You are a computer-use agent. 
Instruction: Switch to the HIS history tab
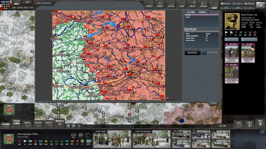pos(28,2)
